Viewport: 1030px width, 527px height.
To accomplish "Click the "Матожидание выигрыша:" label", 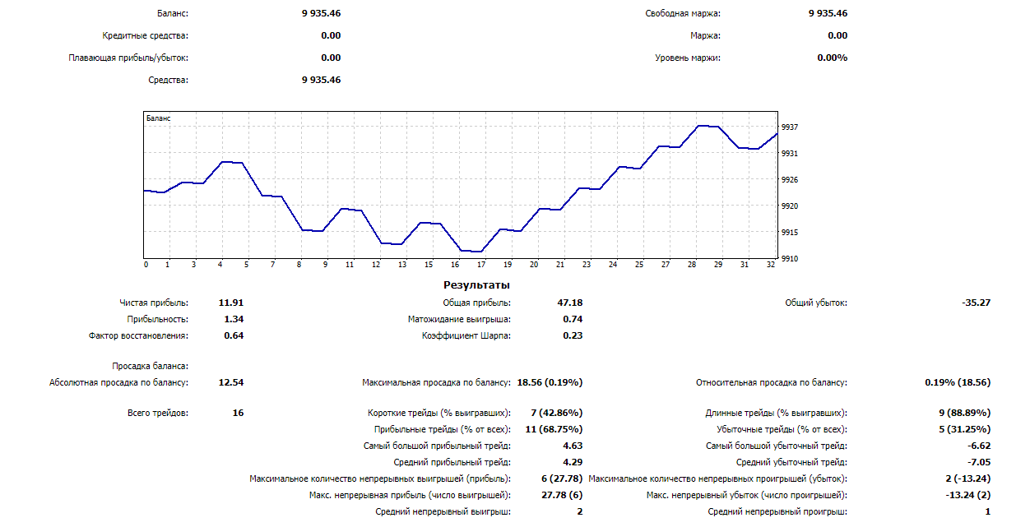I will click(x=459, y=319).
